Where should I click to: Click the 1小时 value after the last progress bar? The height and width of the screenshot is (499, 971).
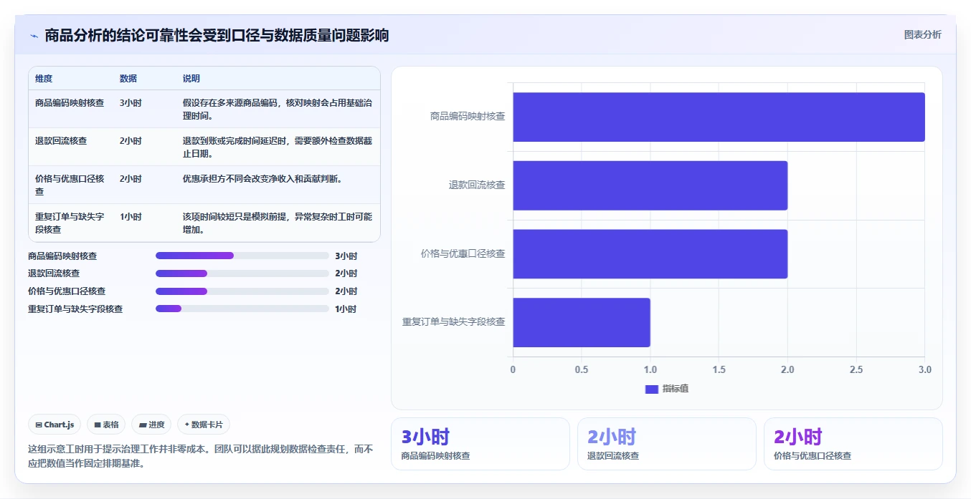point(346,309)
